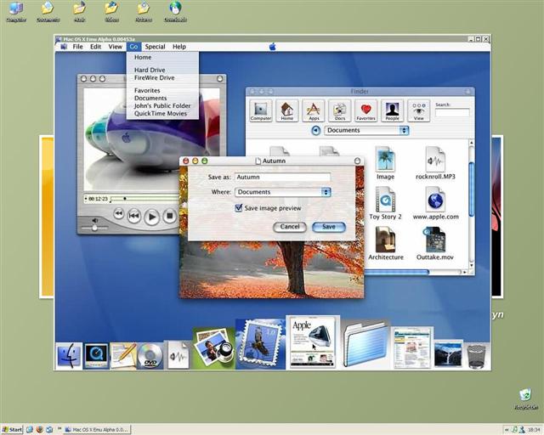Open the Edit menu
The image size is (544, 435).
[x=95, y=47]
